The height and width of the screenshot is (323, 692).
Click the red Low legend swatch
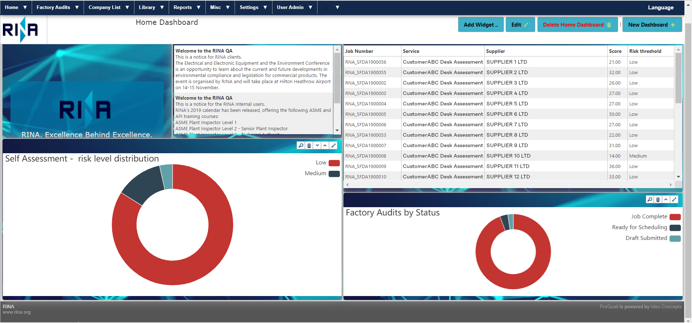point(334,163)
